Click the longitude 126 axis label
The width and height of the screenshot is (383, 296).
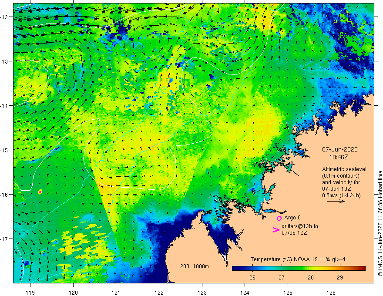click(331, 293)
